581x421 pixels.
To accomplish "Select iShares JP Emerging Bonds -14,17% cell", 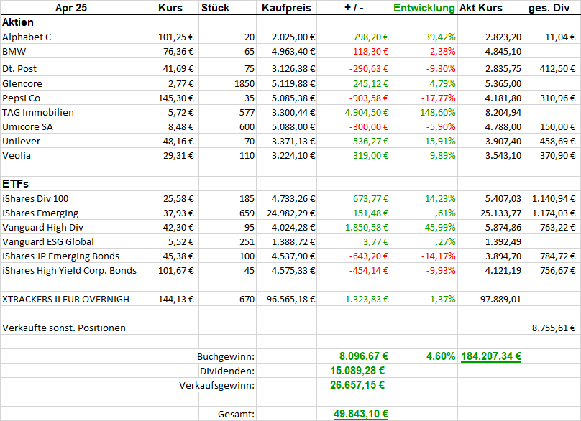I will [x=436, y=256].
